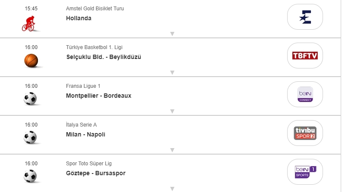Click the TBF TV channel logo
The height and width of the screenshot is (192, 342).
click(305, 56)
